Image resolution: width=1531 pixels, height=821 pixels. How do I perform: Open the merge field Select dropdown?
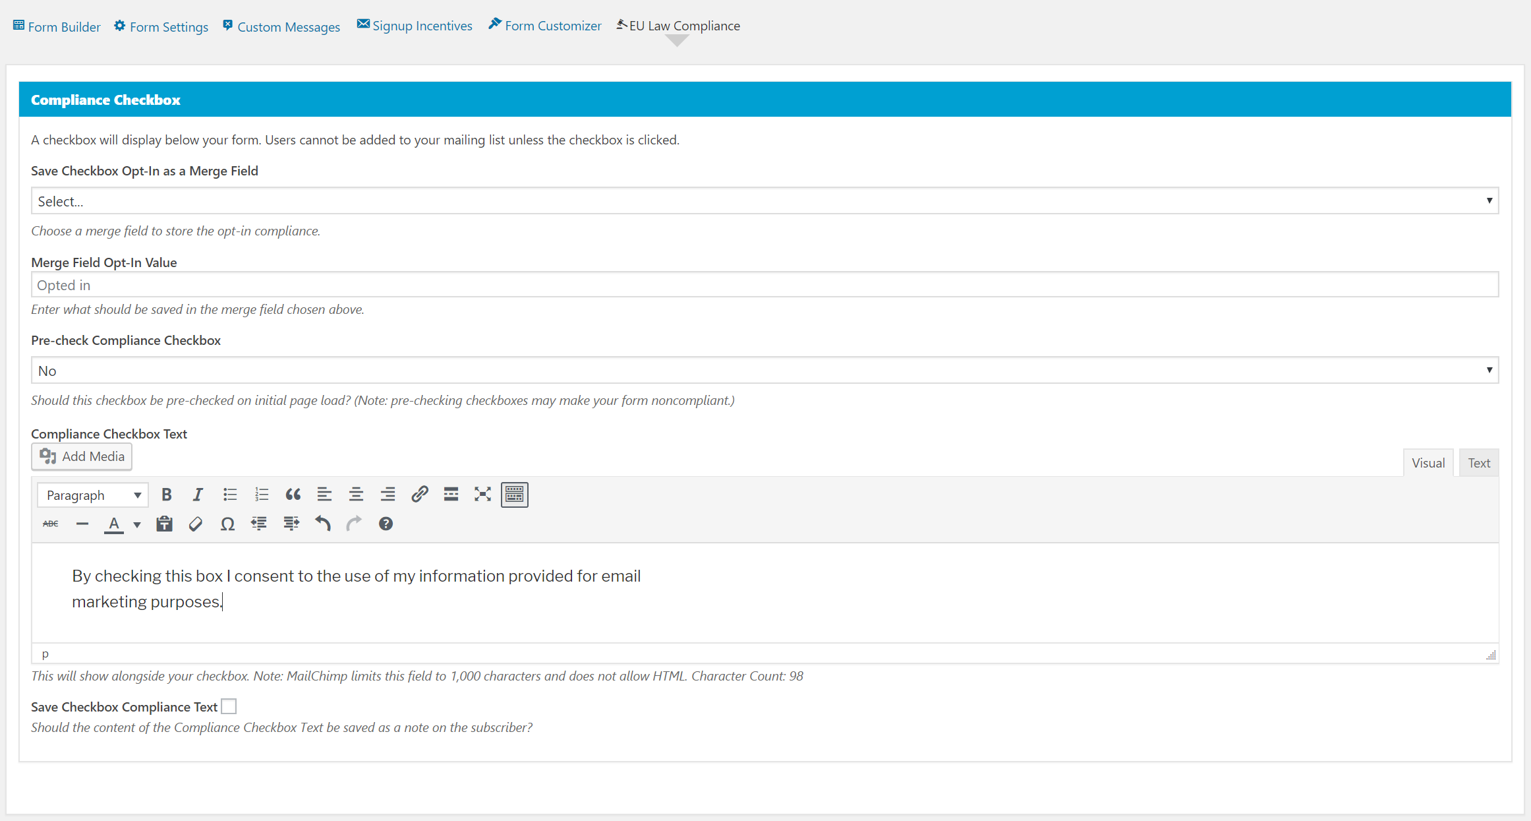pyautogui.click(x=765, y=201)
